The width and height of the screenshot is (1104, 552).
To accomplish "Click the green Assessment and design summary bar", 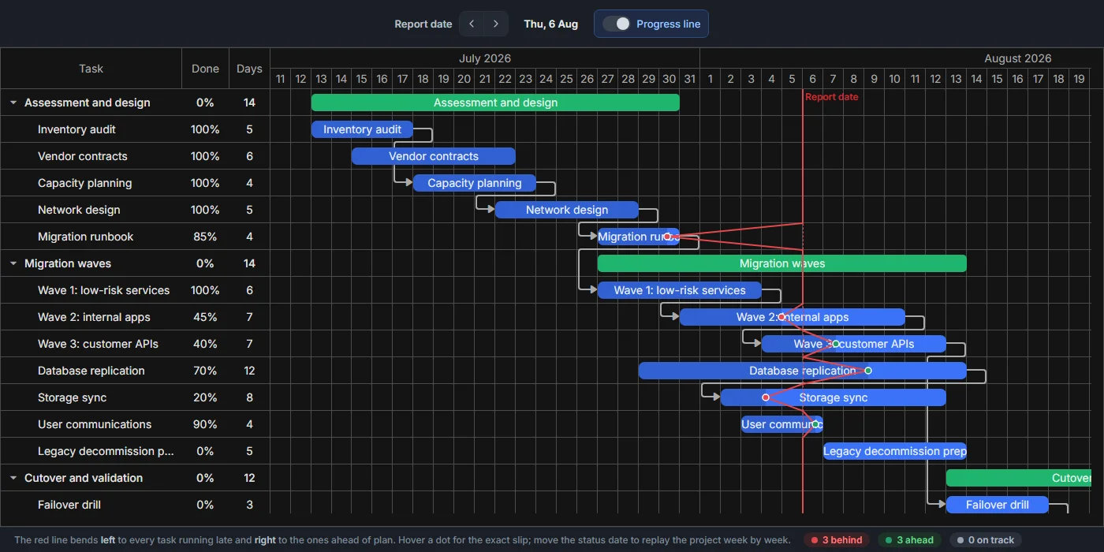I will [x=495, y=103].
